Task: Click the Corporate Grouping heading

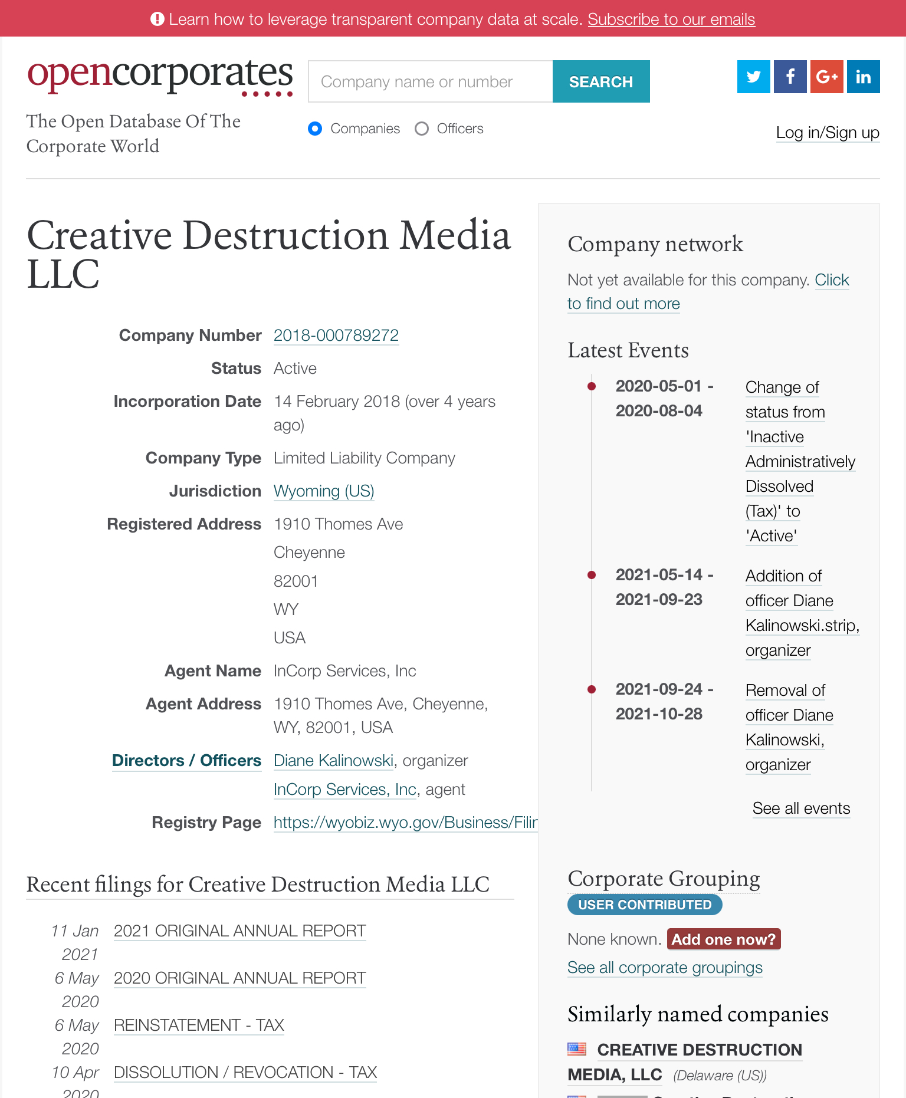Action: (x=664, y=878)
